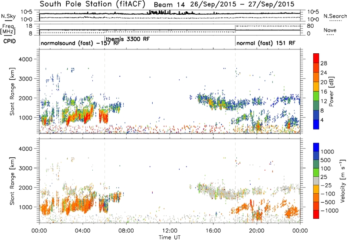Click the dashed 18:00 CPID line in velocity panel
The height and width of the screenshot is (240, 347).
click(x=235, y=181)
